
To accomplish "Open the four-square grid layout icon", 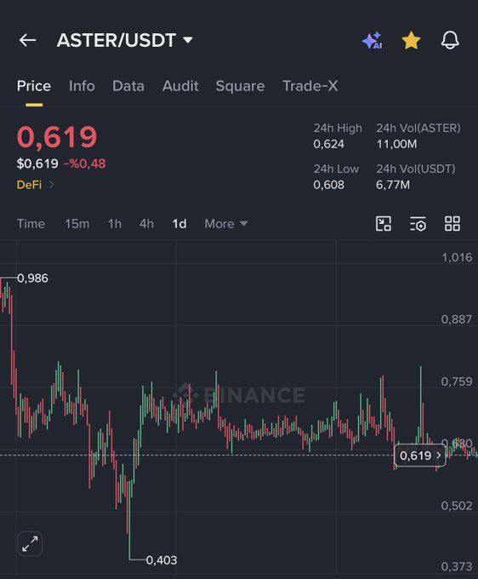I will click(x=452, y=224).
